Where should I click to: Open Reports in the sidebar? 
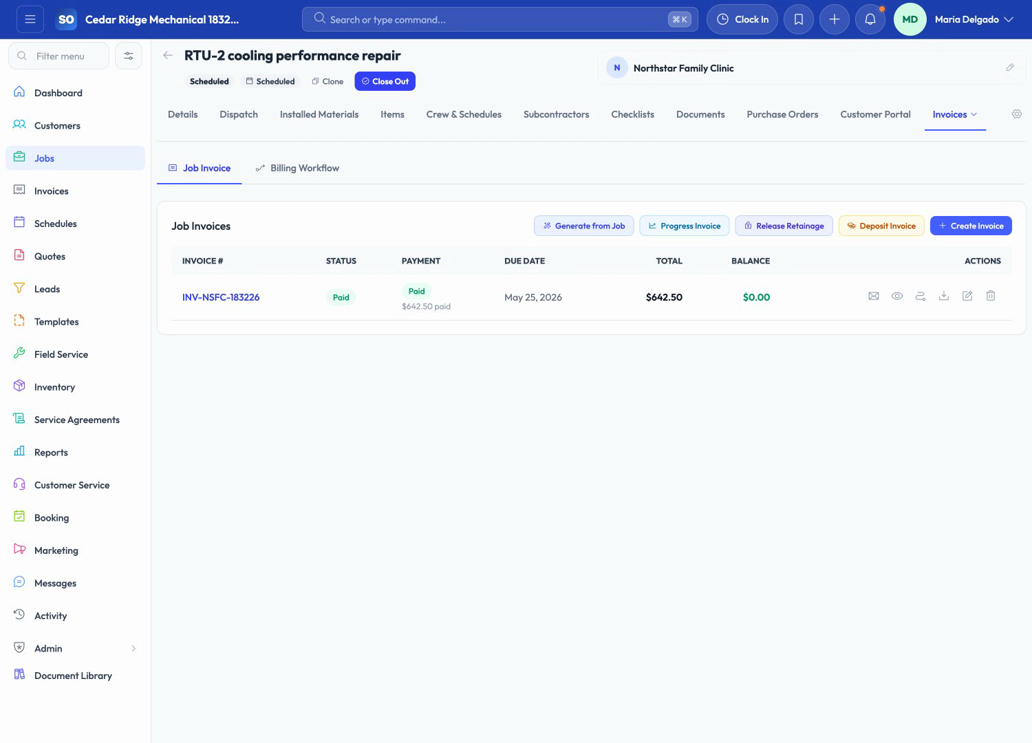(75, 452)
